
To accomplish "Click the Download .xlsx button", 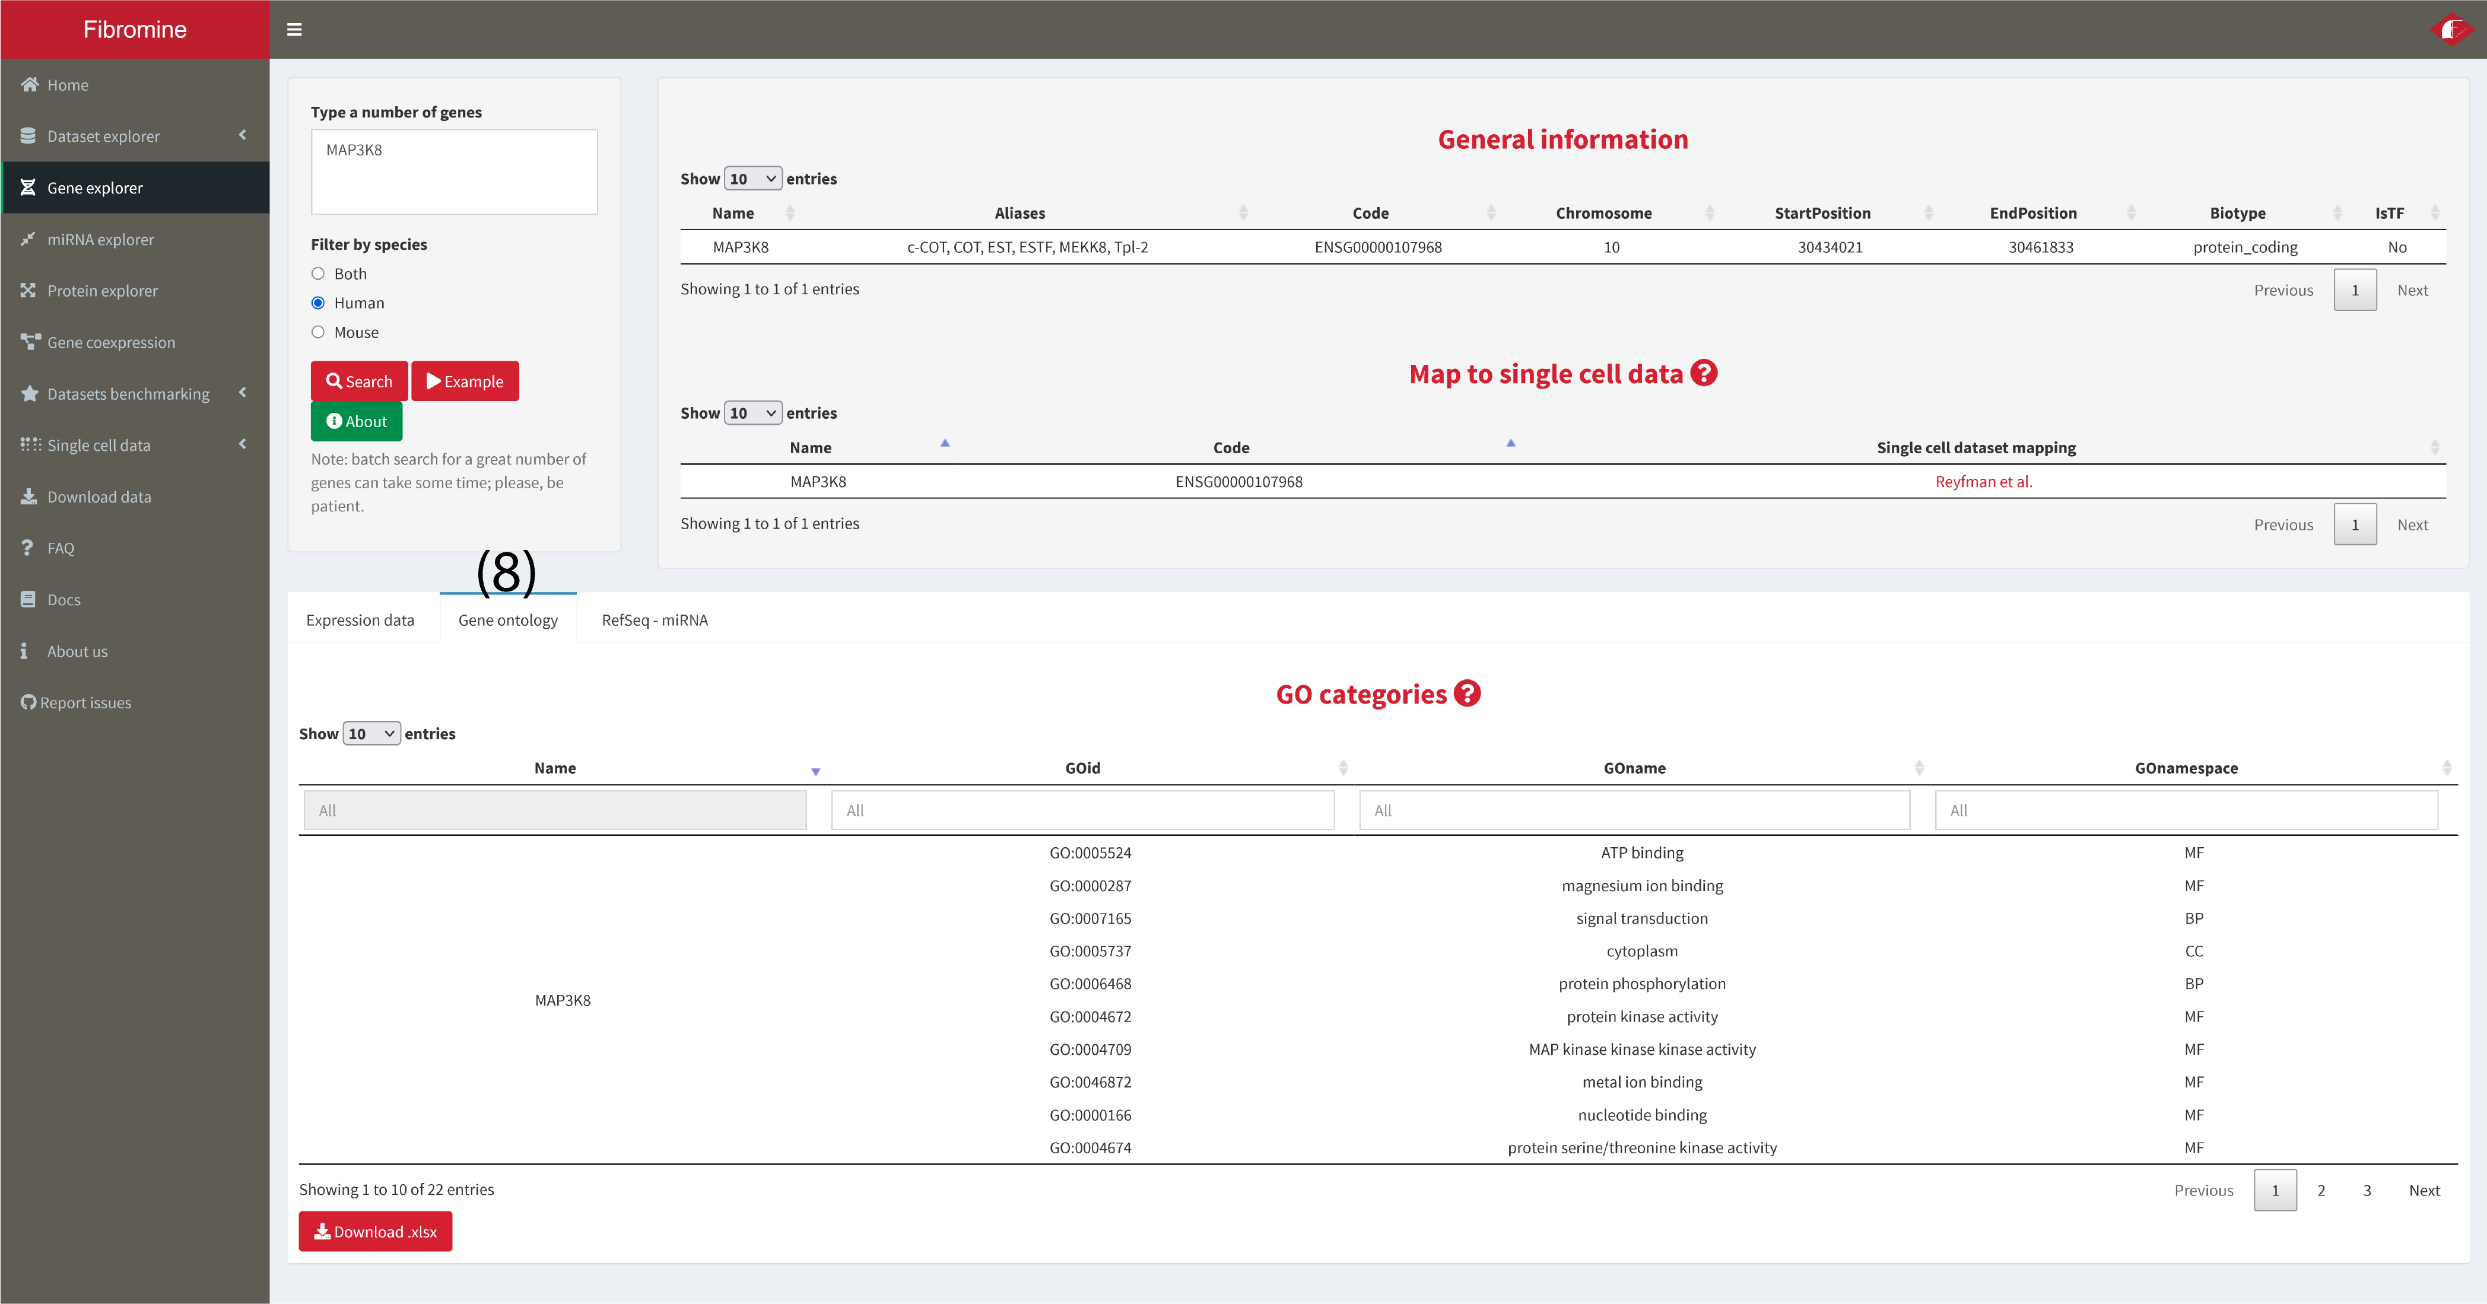I will click(376, 1232).
